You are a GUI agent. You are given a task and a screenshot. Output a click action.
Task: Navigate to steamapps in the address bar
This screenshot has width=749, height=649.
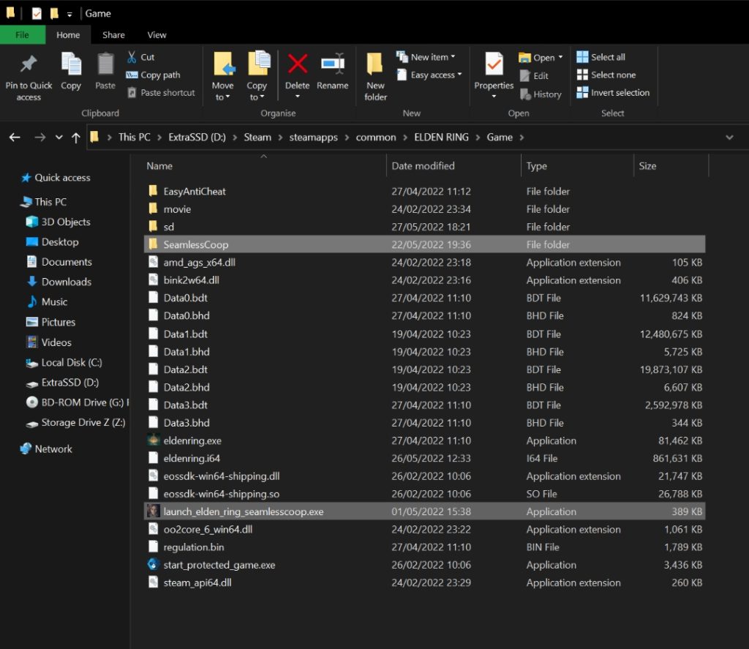[x=313, y=138]
